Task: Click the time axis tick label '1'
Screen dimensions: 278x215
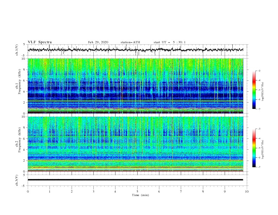Action: [49, 191]
